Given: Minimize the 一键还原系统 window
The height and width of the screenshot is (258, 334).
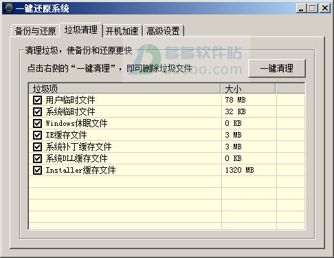Looking at the screenshot, I should pyautogui.click(x=301, y=8).
